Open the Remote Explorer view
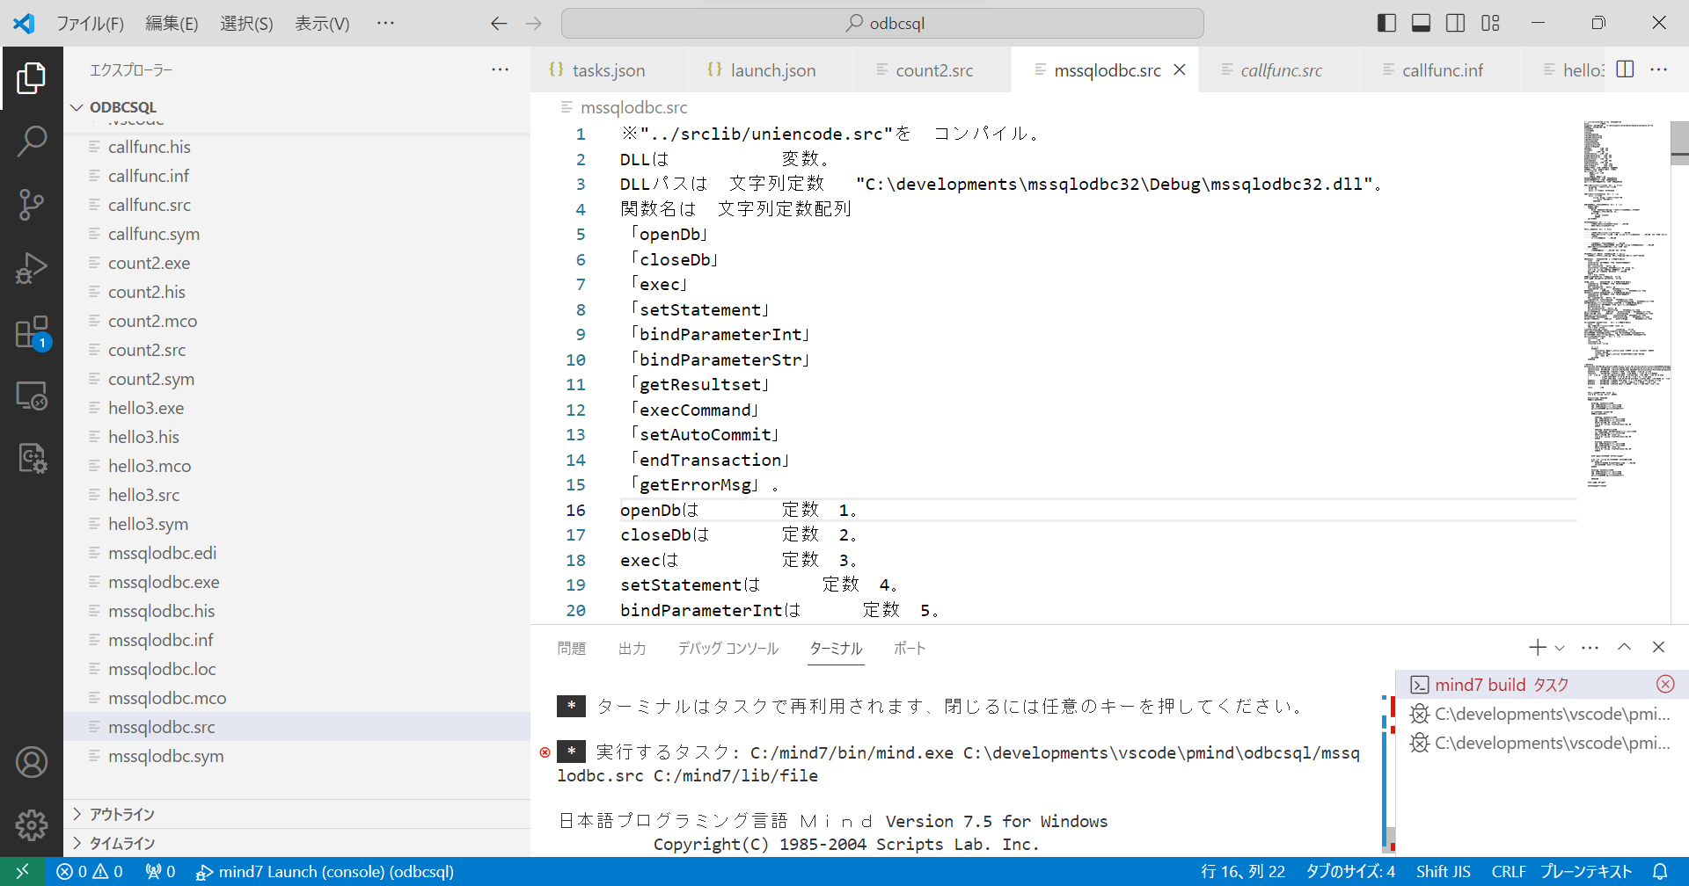The height and width of the screenshot is (886, 1689). [32, 396]
